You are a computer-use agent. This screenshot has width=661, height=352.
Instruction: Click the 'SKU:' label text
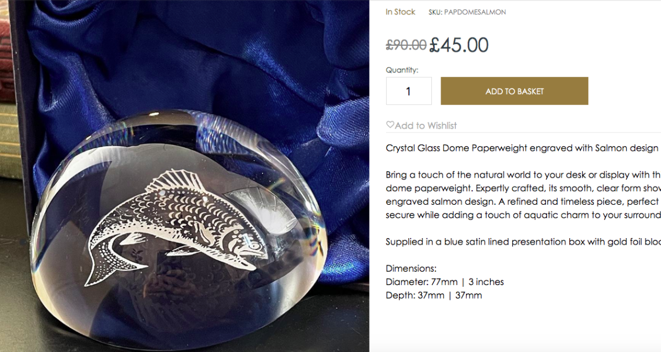coord(435,12)
